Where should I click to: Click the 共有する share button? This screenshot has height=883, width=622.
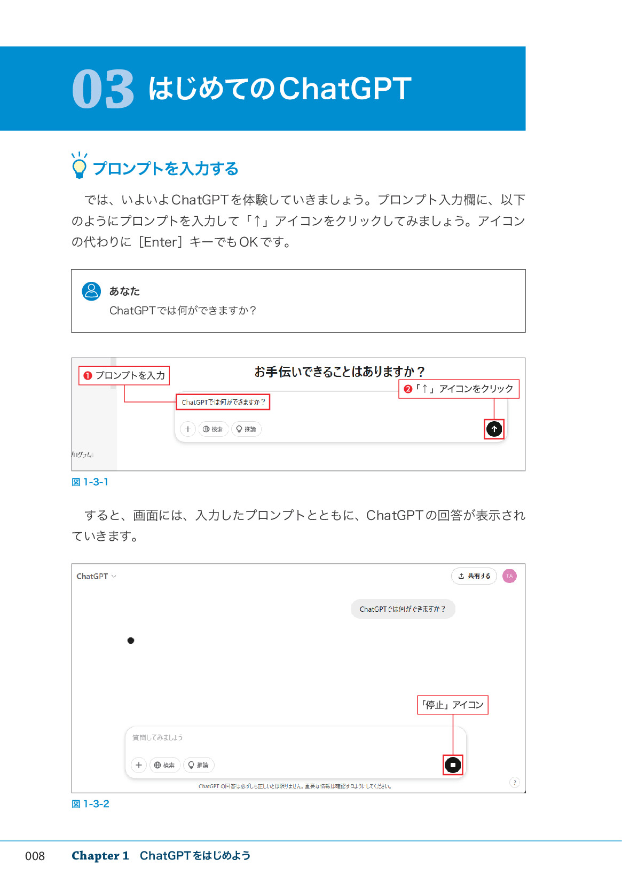[474, 576]
